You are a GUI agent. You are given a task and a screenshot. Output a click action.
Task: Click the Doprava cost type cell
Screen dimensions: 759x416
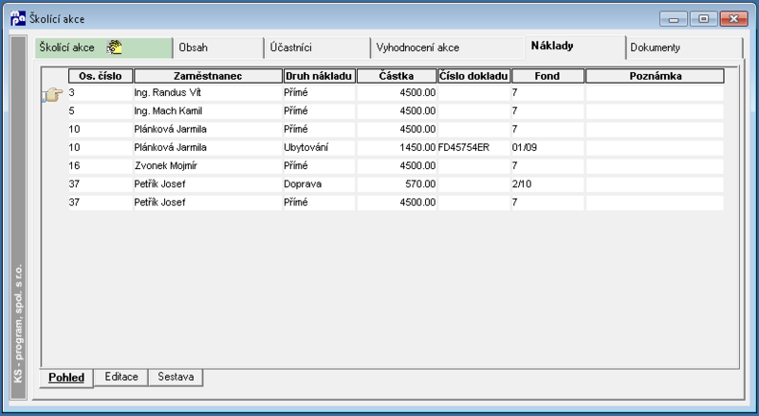(320, 184)
